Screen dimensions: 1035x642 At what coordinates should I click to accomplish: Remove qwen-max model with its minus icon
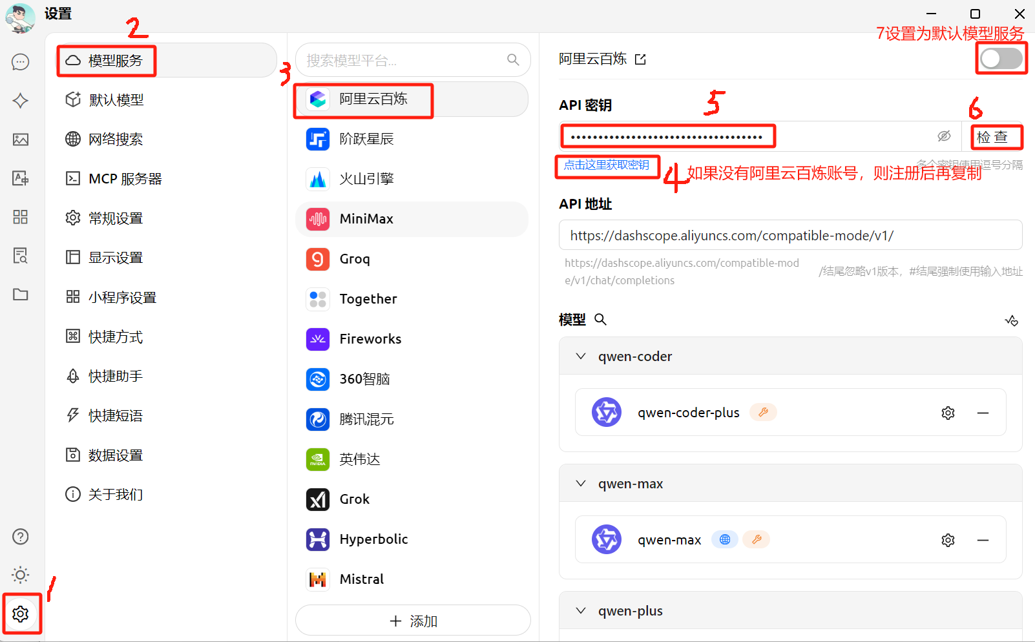(x=983, y=540)
